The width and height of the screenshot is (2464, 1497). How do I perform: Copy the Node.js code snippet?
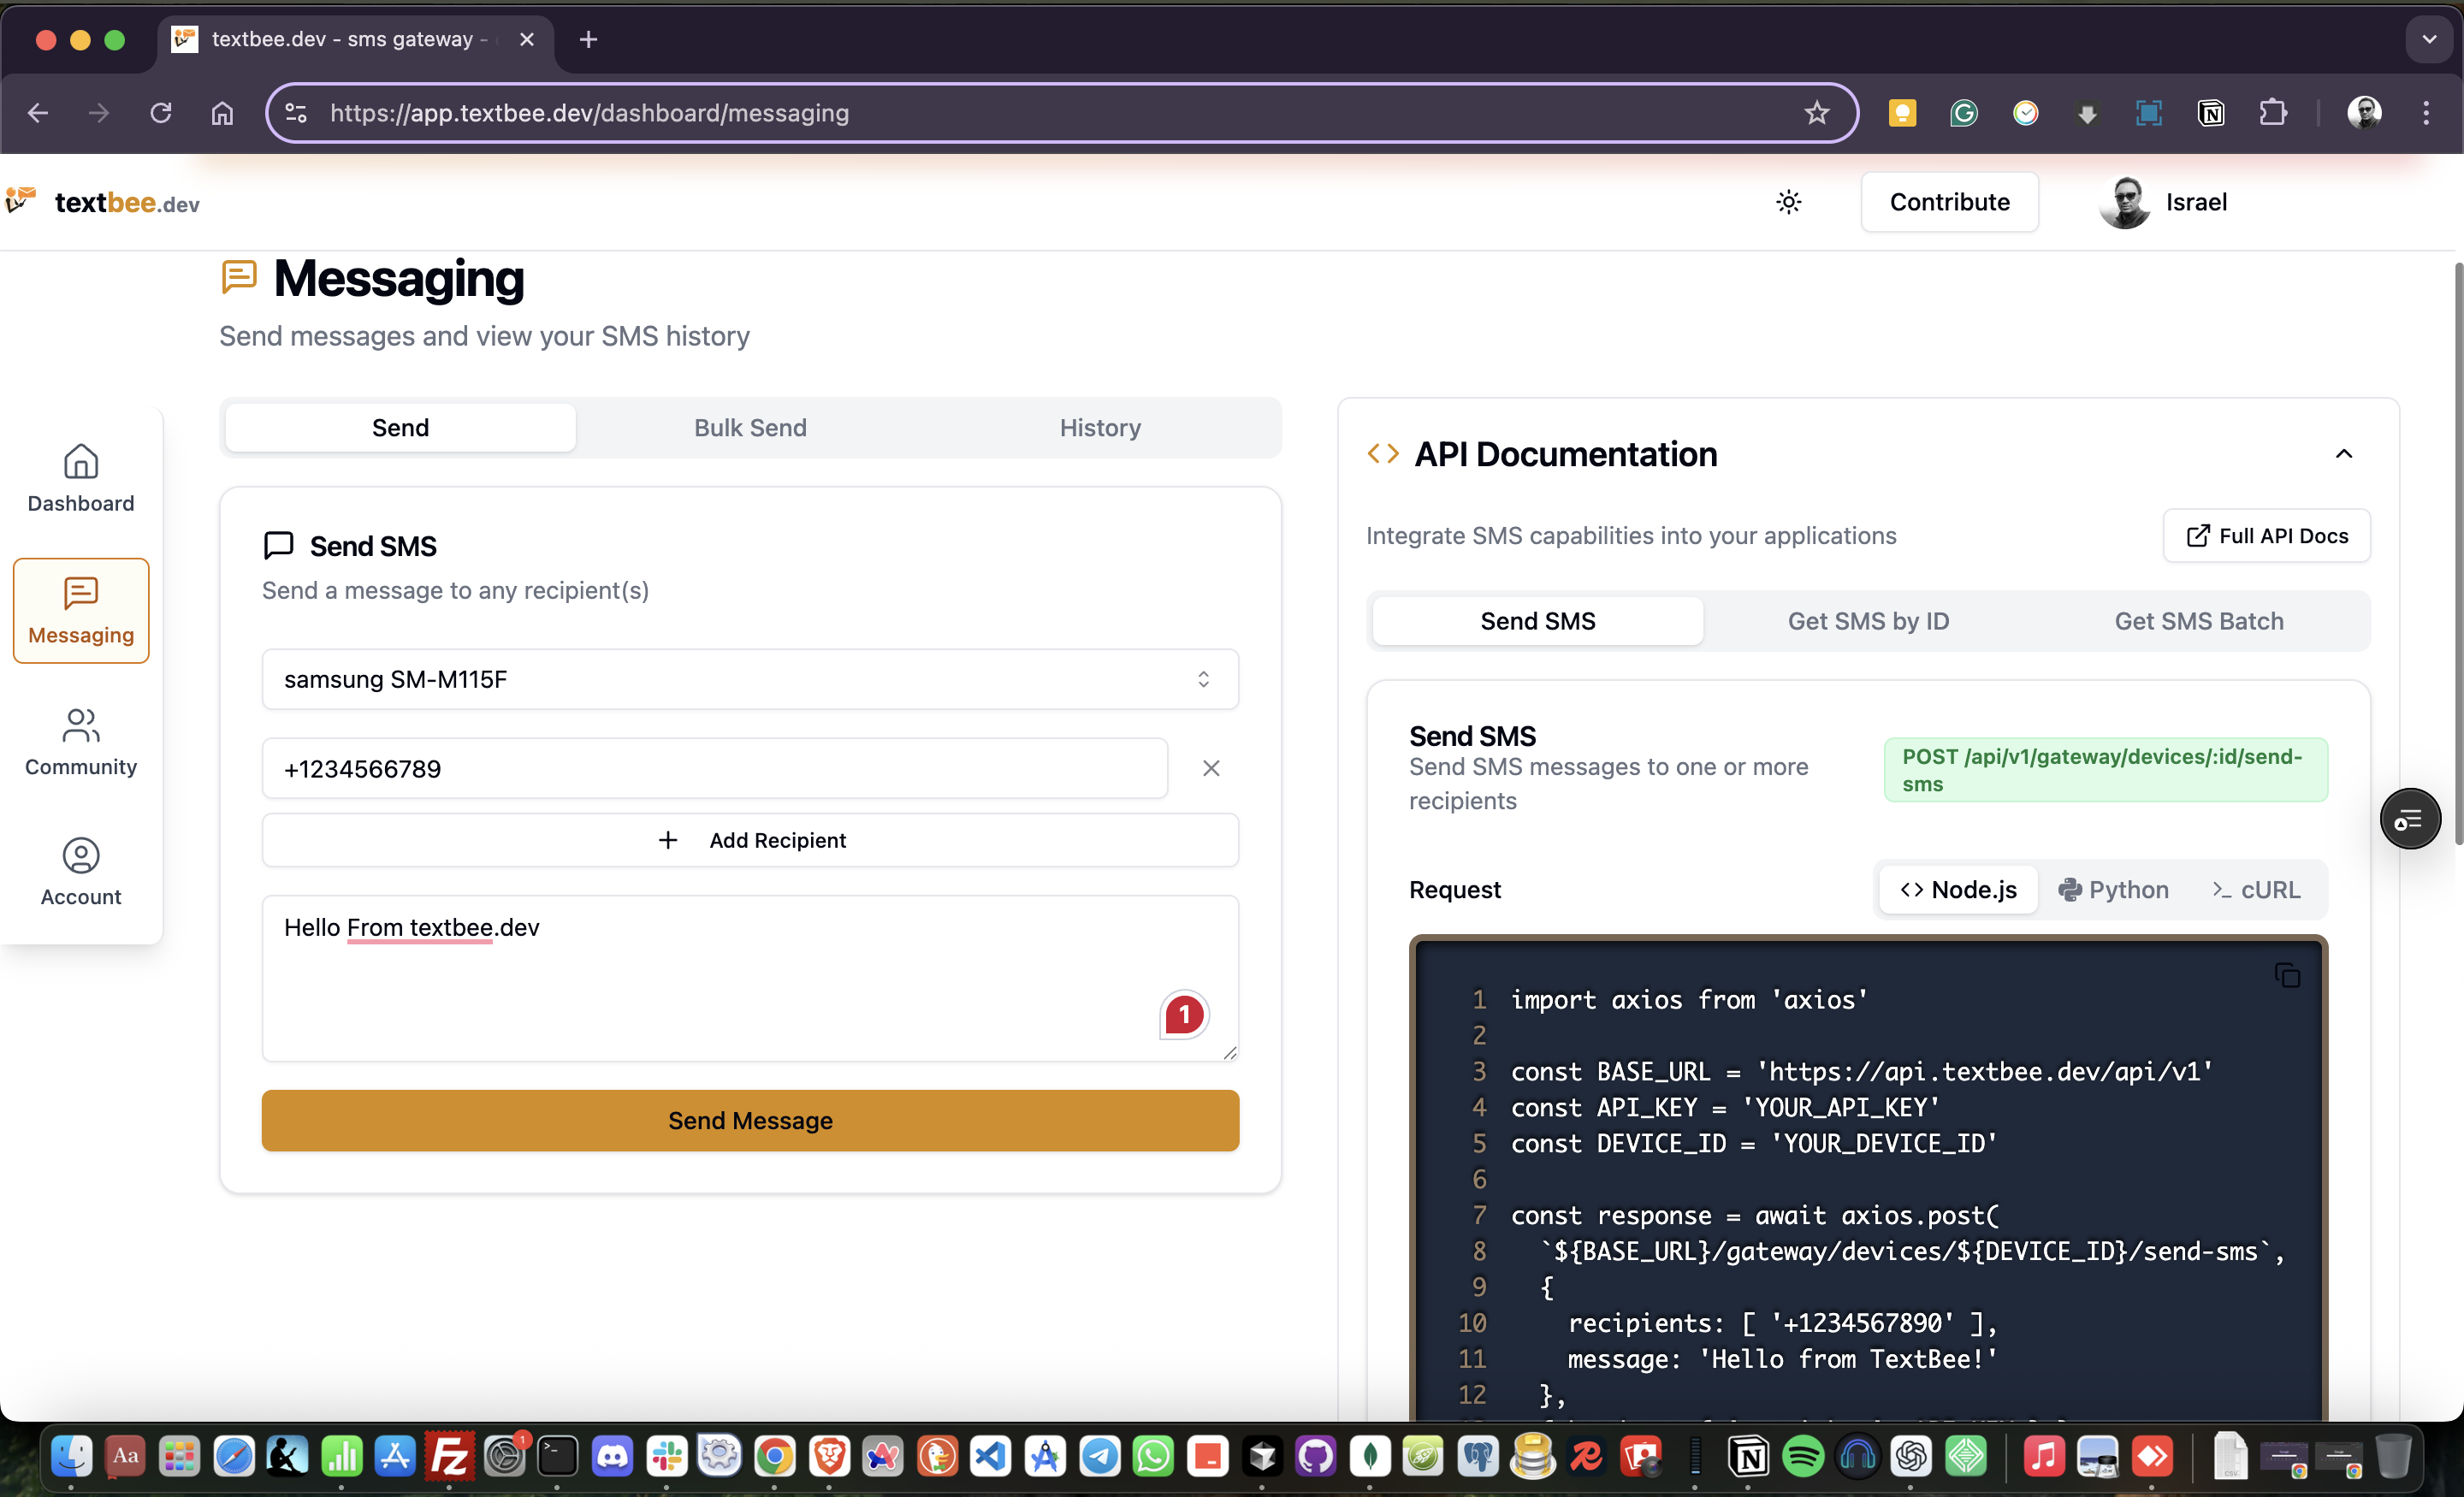tap(2287, 975)
